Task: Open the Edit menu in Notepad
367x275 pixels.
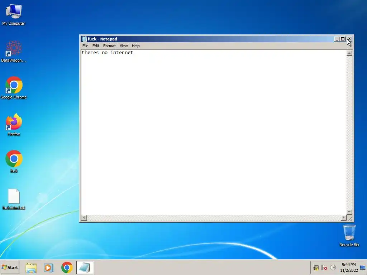Action: click(96, 46)
